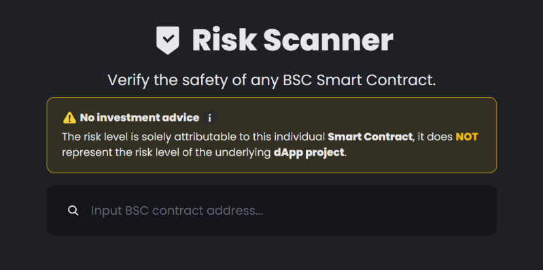Click "it does" before the yellow NOT

tap(435, 137)
